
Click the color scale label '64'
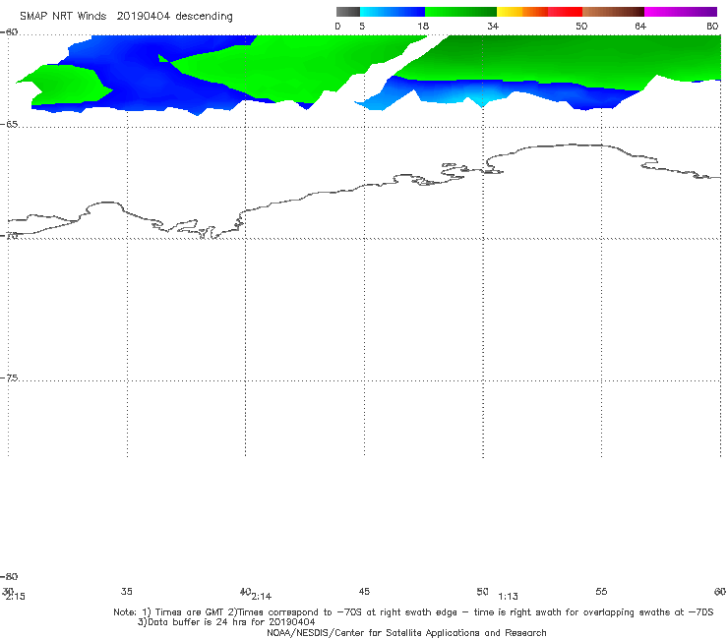click(640, 27)
